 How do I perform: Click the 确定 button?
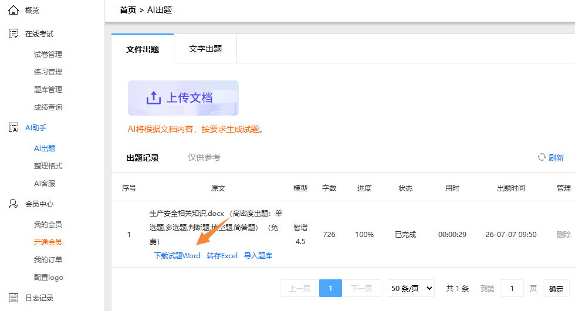coord(556,289)
